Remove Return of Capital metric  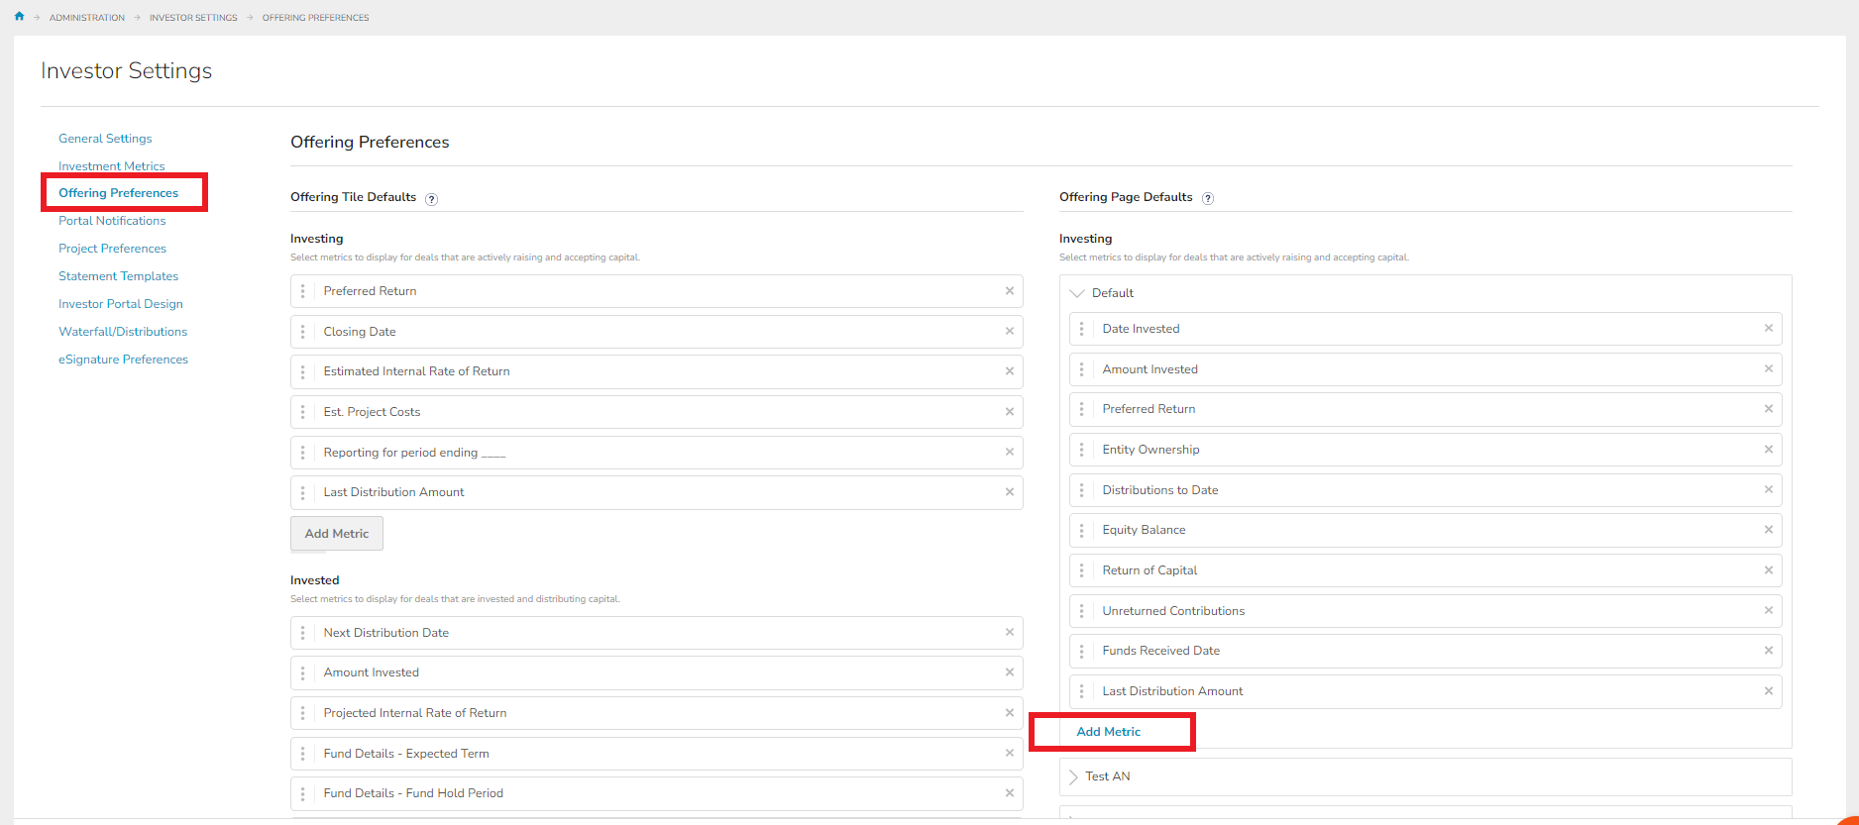tap(1769, 570)
